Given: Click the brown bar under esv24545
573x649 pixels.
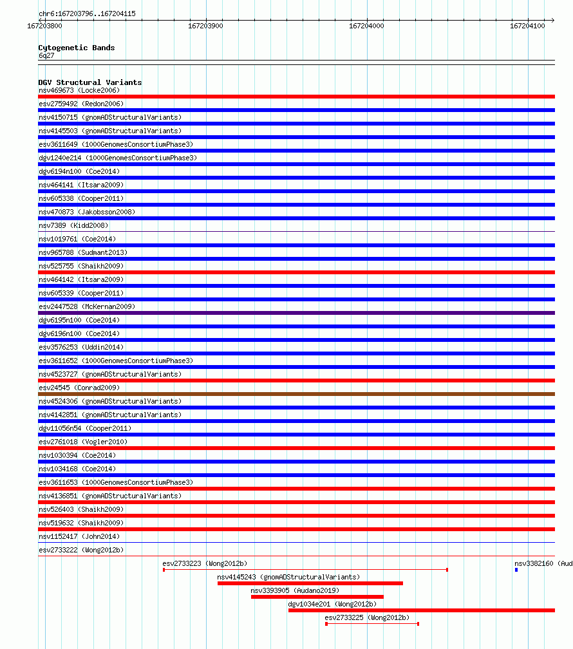Looking at the screenshot, I should pos(296,394).
